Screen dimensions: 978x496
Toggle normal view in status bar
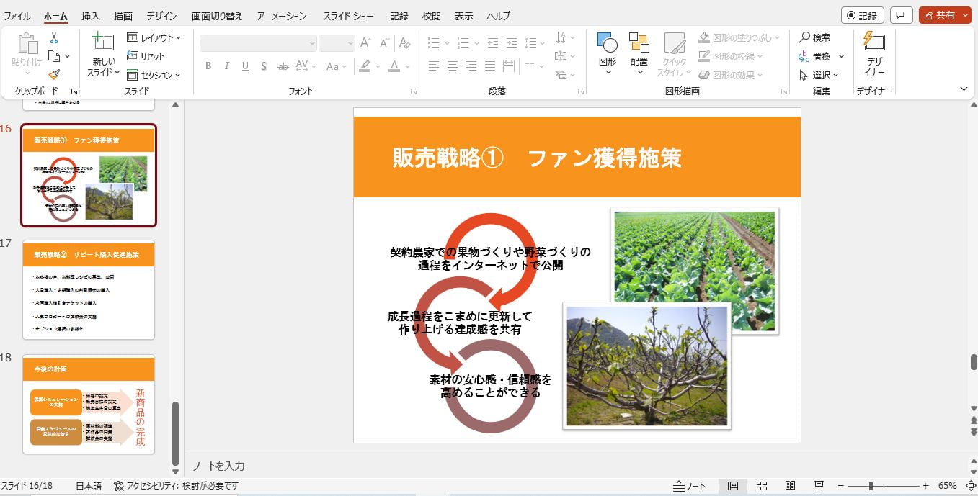click(733, 486)
